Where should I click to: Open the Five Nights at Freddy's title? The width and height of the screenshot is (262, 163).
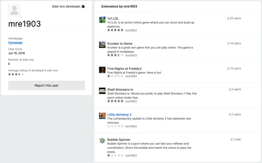pos(124,69)
